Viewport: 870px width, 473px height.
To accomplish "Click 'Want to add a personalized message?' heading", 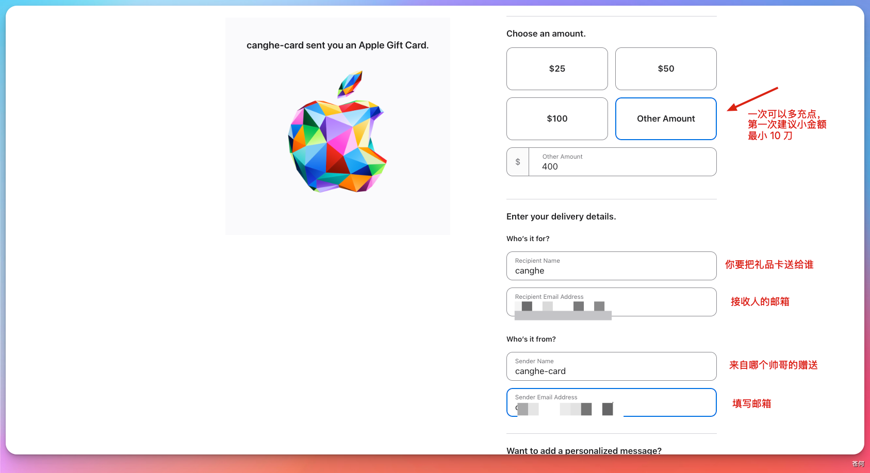I will pos(584,450).
